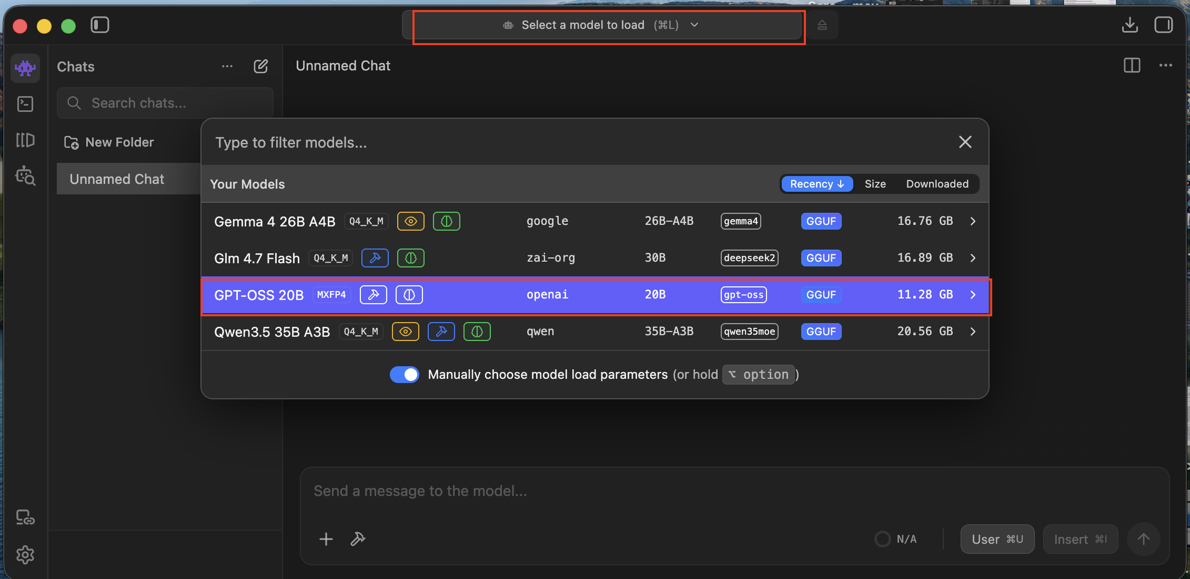
Task: Create a new chat with the compose icon
Action: (x=261, y=66)
